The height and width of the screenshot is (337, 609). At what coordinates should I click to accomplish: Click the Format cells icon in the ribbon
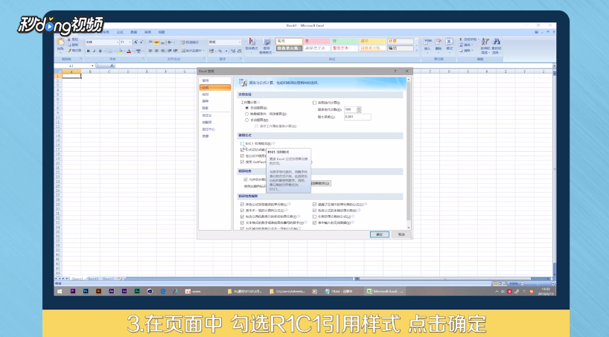(450, 42)
